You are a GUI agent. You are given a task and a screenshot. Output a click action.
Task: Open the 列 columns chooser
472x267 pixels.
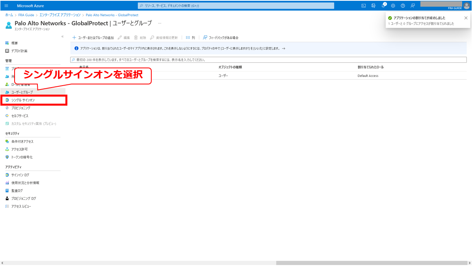[x=190, y=38]
